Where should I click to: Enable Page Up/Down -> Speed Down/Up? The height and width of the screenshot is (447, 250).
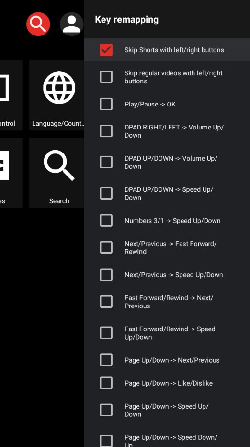(x=167, y=439)
